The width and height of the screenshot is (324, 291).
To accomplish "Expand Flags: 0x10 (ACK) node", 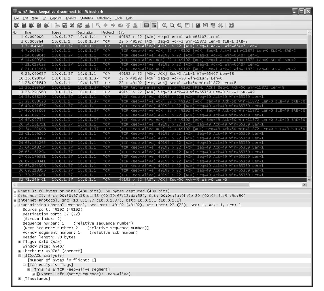I will (20, 242).
